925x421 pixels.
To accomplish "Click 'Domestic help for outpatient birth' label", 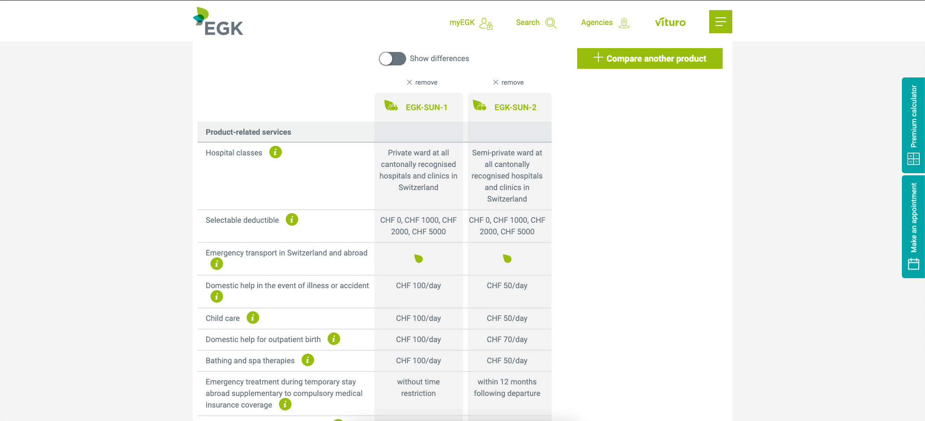I will pyautogui.click(x=263, y=339).
